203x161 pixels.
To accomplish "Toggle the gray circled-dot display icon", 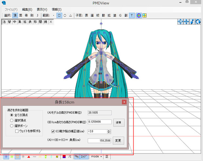I will (23, 157).
